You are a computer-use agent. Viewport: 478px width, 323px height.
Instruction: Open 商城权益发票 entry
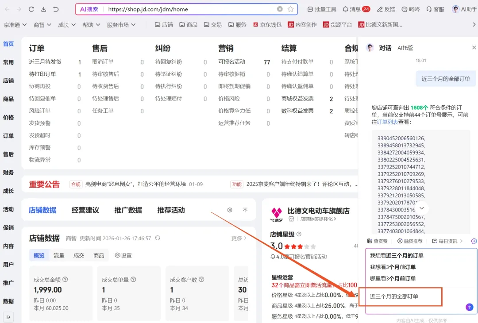tap(297, 98)
